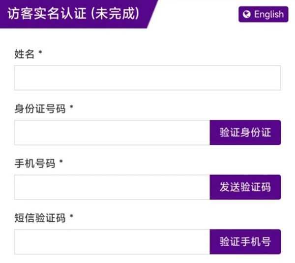The image size is (295, 263).
Task: Click the slanted end of purple header banner
Action: coord(149,14)
